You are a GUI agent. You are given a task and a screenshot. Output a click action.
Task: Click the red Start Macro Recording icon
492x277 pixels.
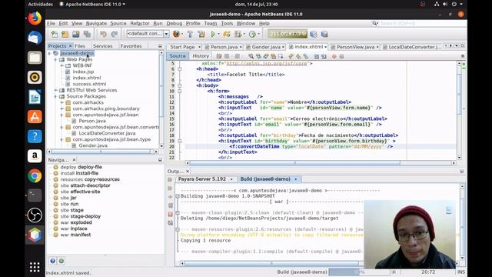(334, 56)
